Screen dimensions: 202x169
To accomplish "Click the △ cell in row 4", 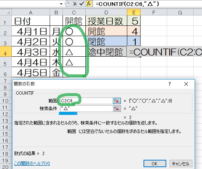I will pyautogui.click(x=74, y=52).
